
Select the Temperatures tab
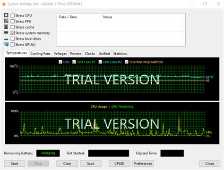(x=17, y=53)
